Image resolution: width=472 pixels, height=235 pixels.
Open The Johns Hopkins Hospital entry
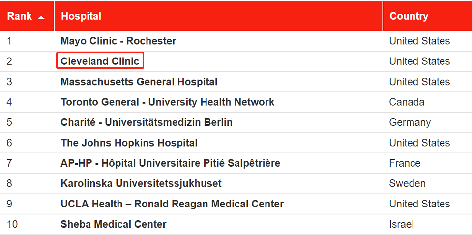coord(129,143)
